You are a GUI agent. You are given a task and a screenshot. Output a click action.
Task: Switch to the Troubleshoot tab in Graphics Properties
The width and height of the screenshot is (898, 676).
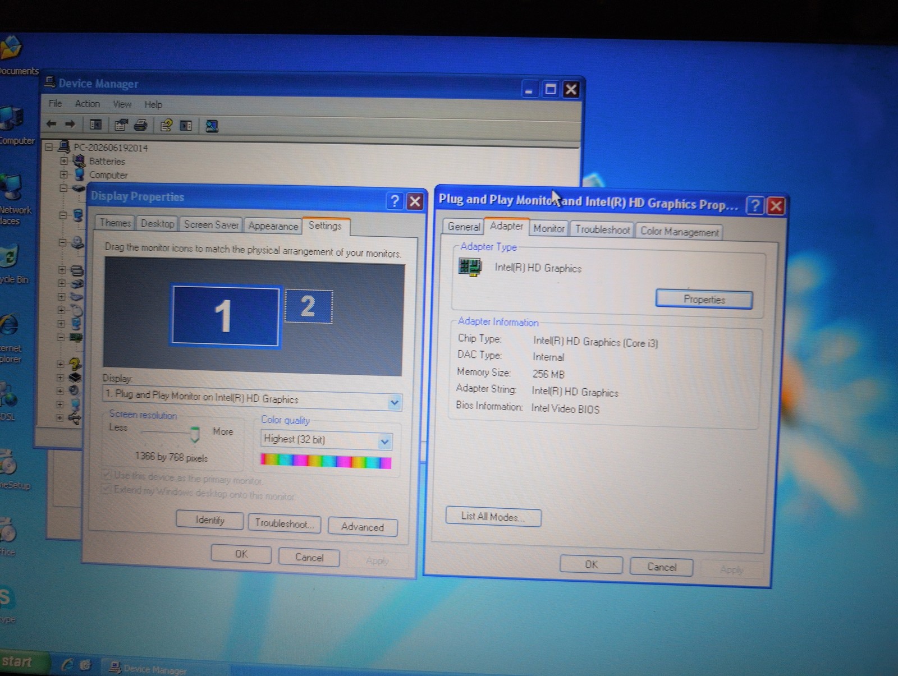[602, 229]
